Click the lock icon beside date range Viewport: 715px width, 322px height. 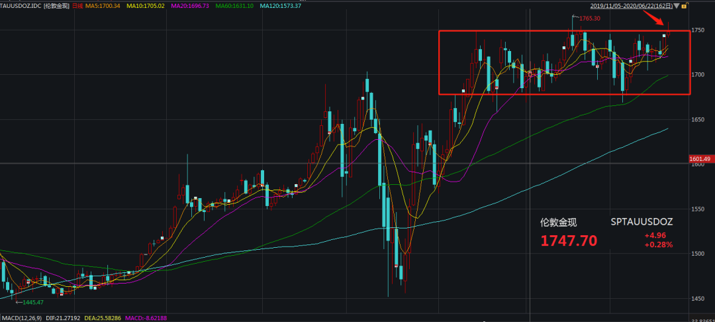coord(683,5)
